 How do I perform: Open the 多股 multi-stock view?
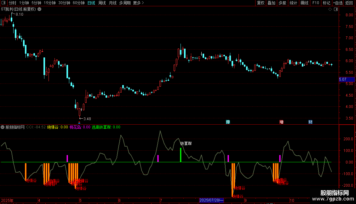[282, 3]
